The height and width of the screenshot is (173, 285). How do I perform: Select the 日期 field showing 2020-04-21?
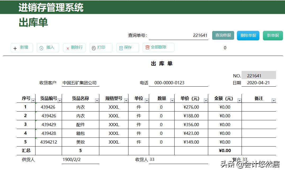click(x=259, y=82)
